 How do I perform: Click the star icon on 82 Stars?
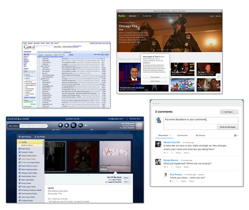(223, 112)
